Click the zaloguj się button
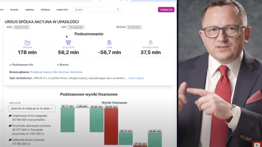The image size is (262, 147). 166,10
